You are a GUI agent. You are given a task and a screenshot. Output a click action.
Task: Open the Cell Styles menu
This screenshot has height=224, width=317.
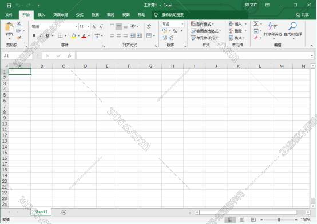[x=204, y=38]
